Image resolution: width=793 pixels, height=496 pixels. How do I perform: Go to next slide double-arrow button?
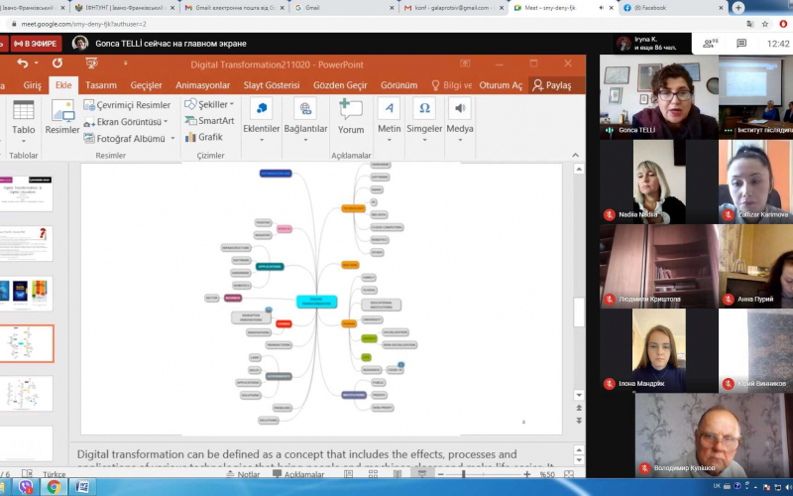[x=579, y=421]
